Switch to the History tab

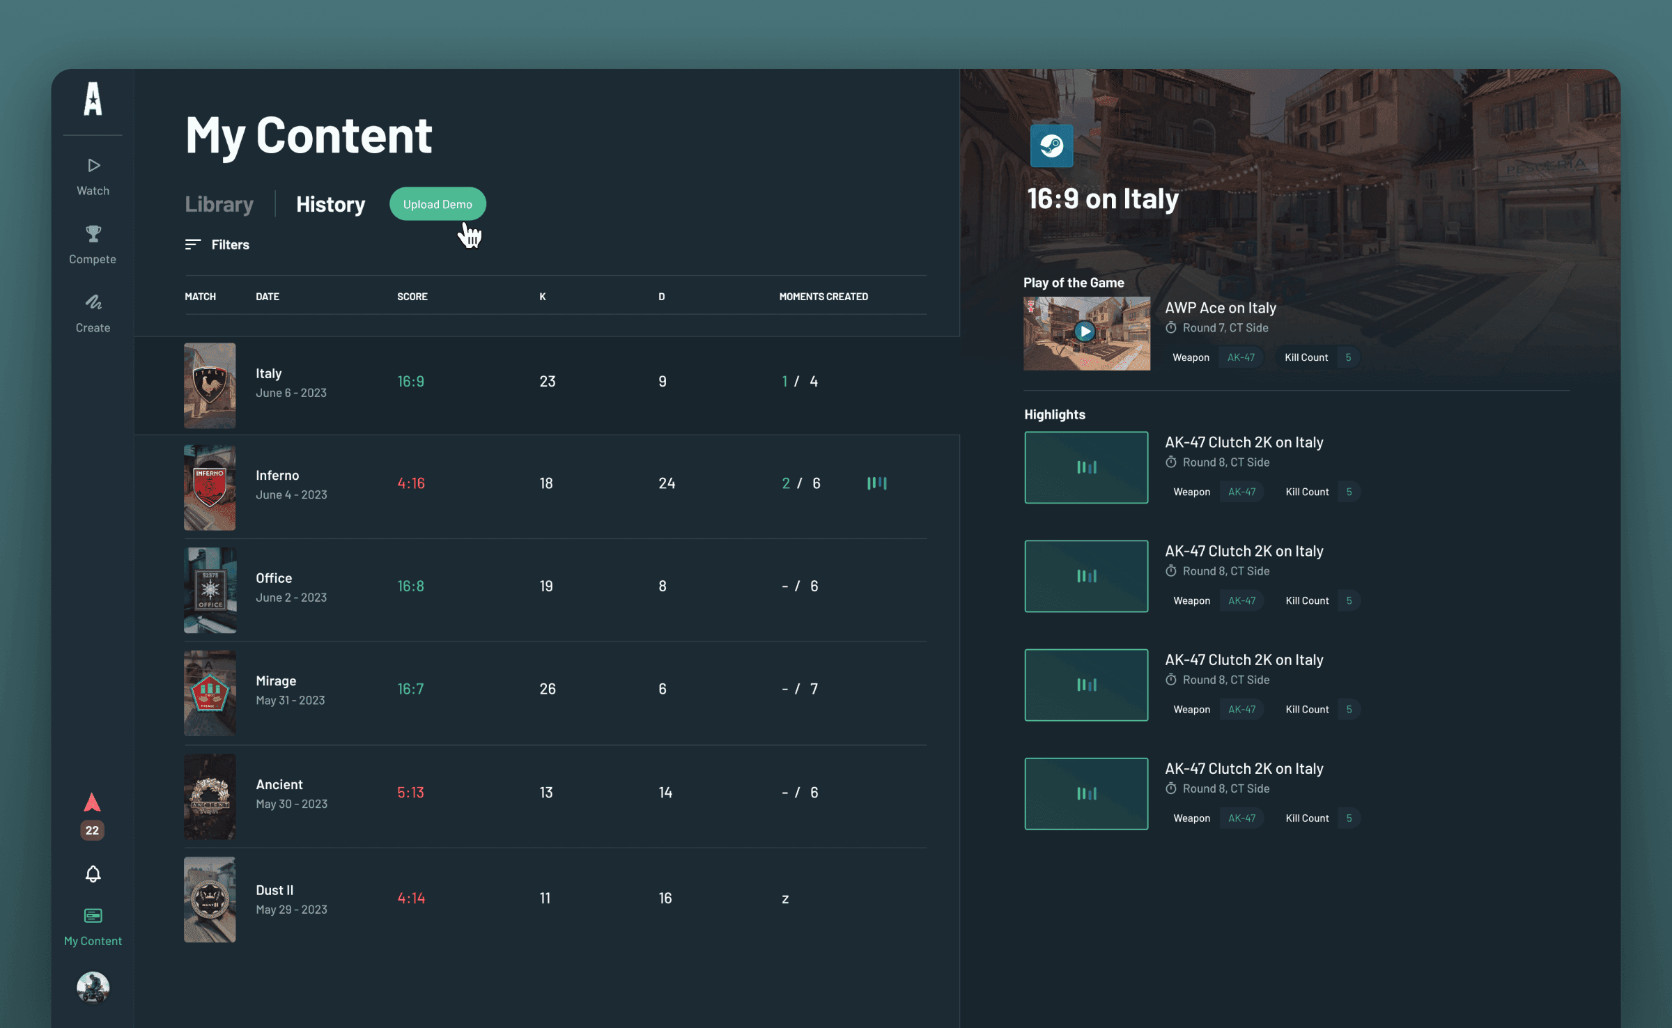pos(330,204)
